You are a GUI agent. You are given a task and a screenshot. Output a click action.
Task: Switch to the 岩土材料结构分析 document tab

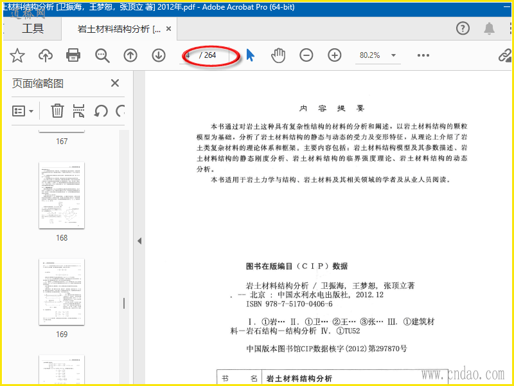(120, 29)
